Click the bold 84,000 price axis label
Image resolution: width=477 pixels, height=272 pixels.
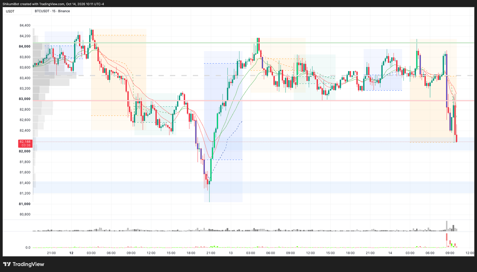(25, 46)
